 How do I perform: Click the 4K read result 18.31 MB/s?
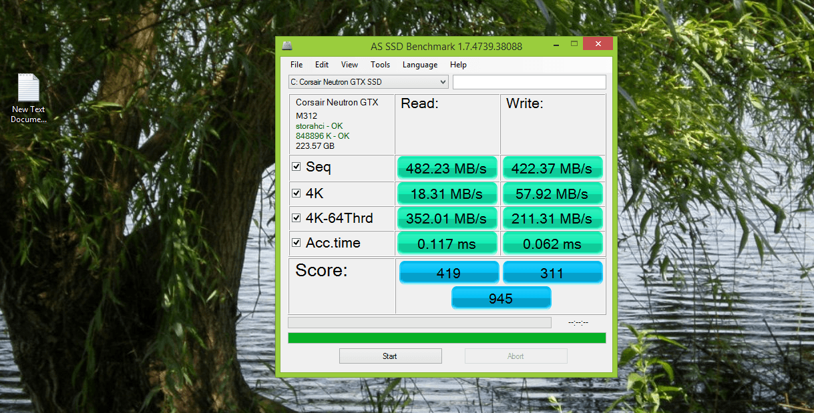coord(447,193)
